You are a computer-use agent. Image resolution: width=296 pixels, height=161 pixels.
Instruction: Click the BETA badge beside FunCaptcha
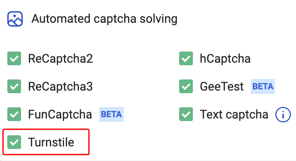[111, 114]
